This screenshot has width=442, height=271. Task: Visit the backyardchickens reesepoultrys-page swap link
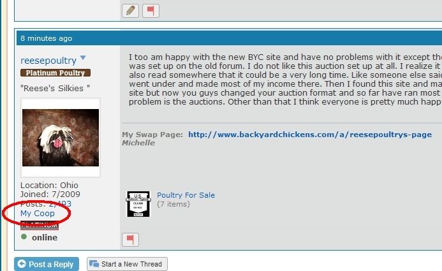point(310,135)
